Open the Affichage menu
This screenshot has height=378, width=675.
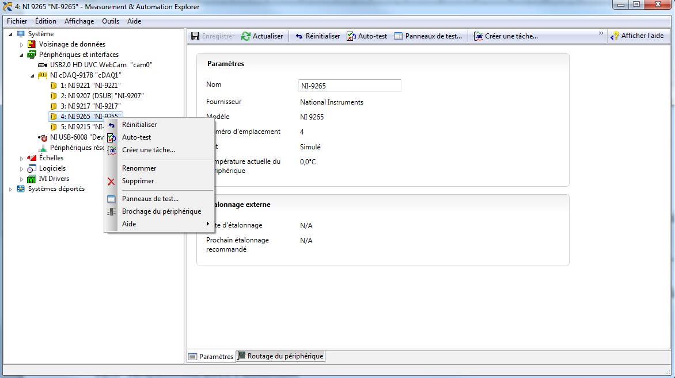click(79, 21)
